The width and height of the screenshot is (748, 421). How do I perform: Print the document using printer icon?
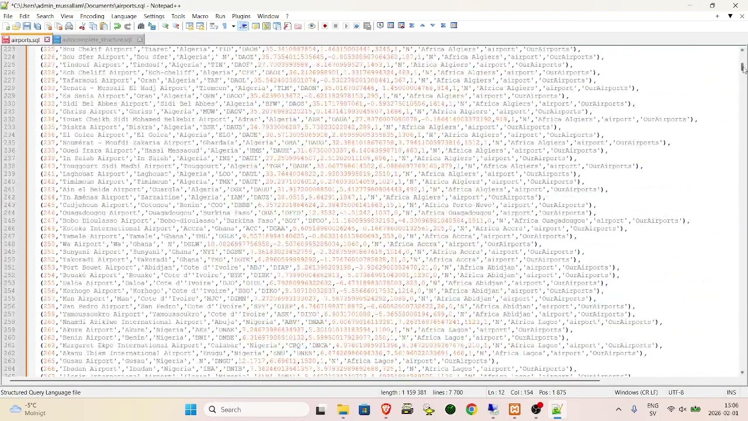click(x=69, y=26)
